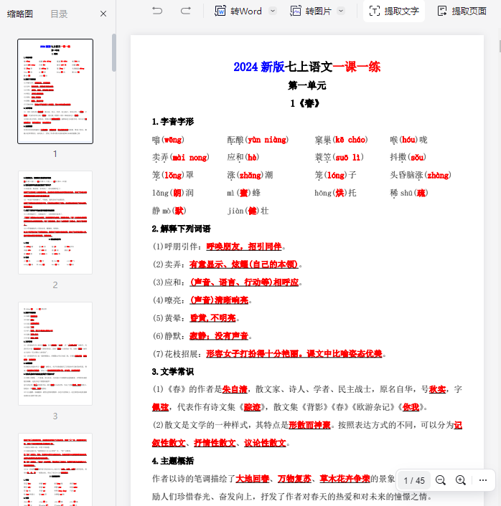Close the thumbnail sidebar panel
Screen dimensions: 501x506
point(103,14)
